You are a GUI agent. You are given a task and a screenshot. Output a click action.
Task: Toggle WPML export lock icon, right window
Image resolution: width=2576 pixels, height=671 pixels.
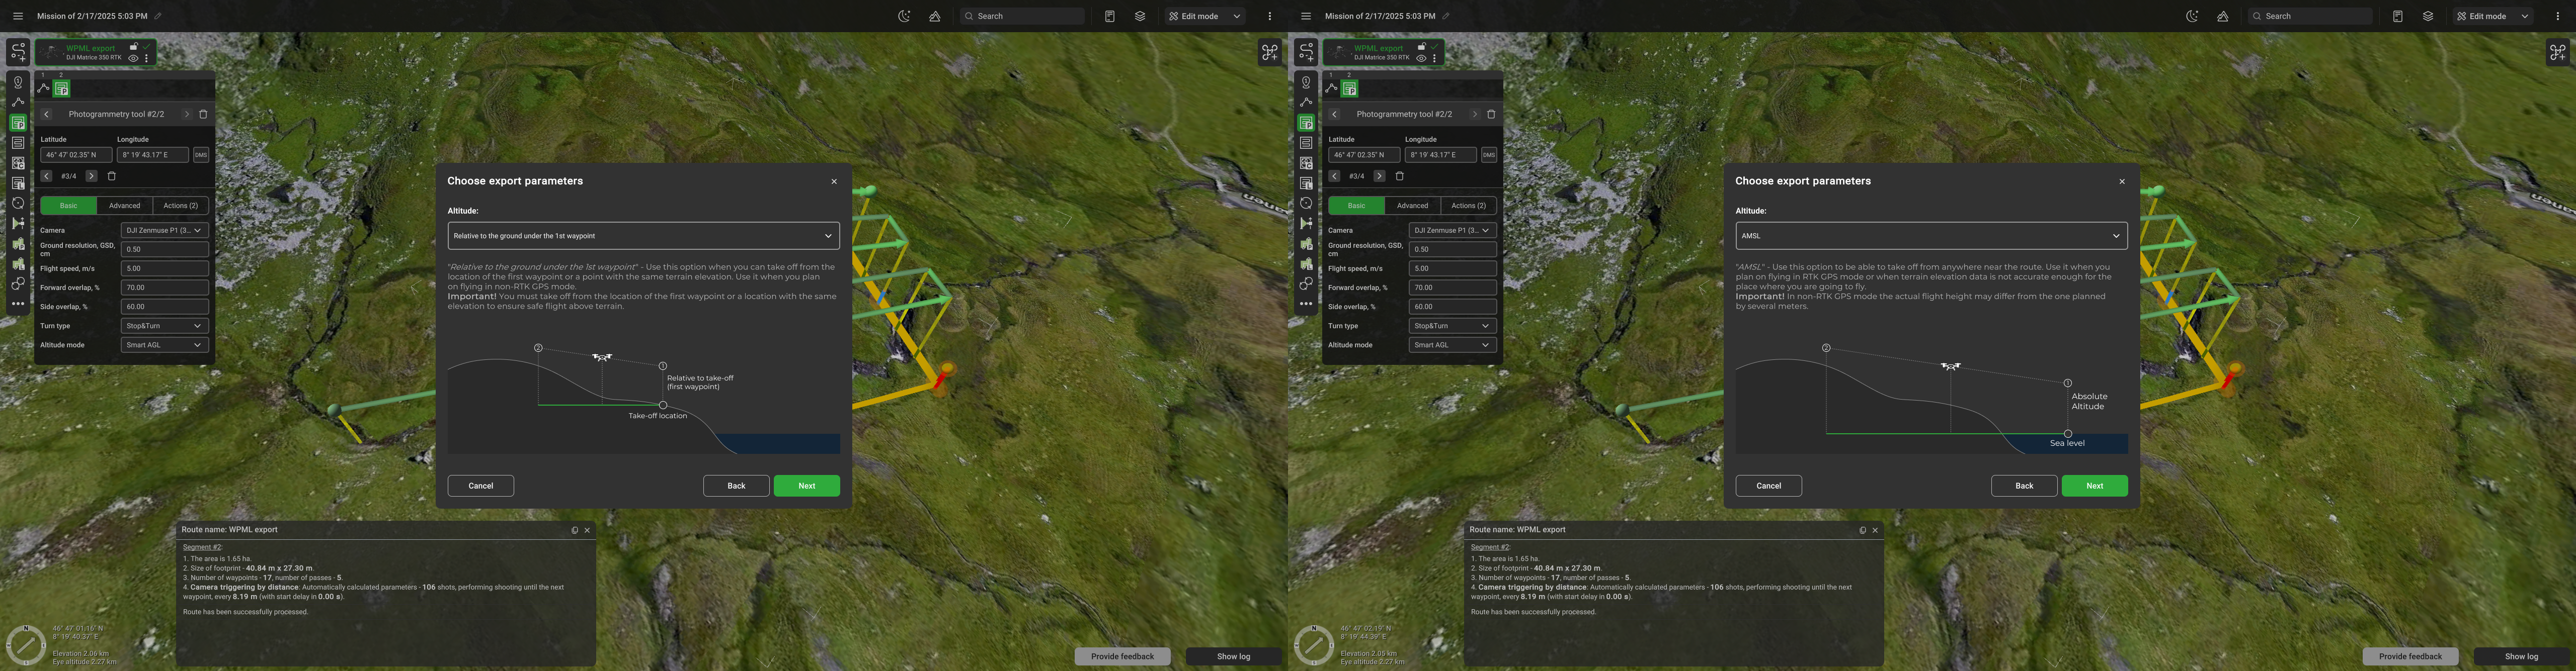[1421, 47]
